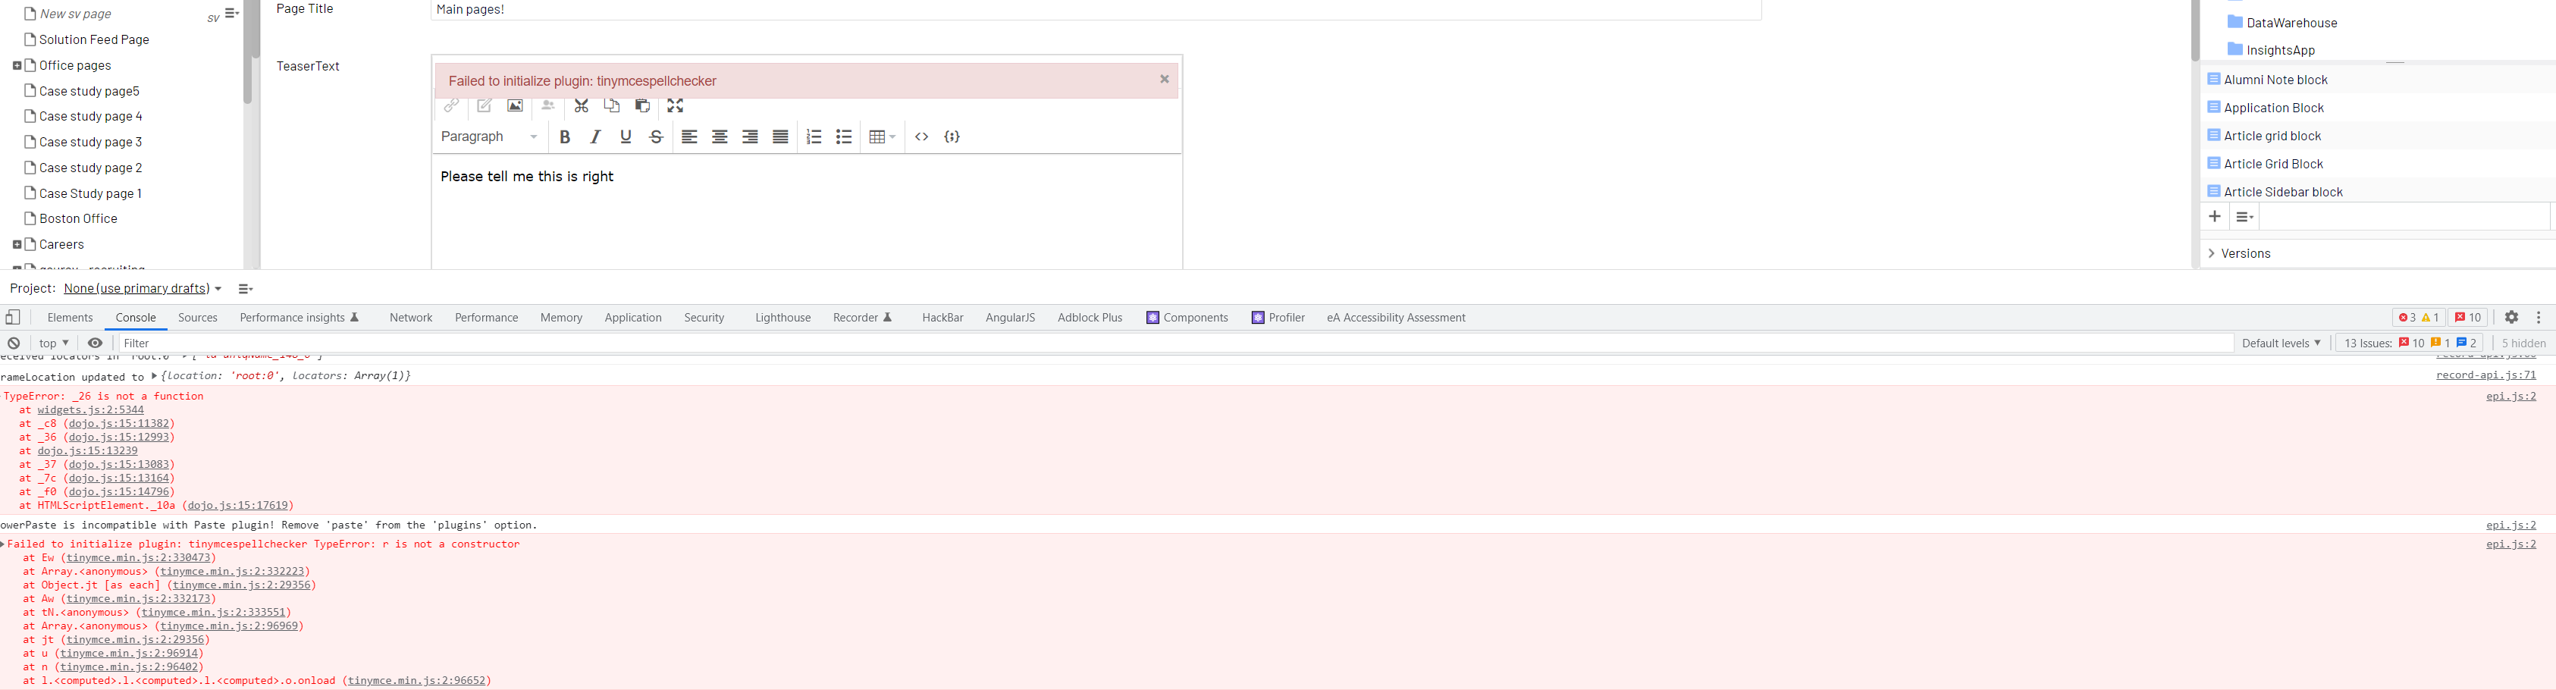
Task: Apply italic formatting in TeaserText editor
Action: point(595,137)
